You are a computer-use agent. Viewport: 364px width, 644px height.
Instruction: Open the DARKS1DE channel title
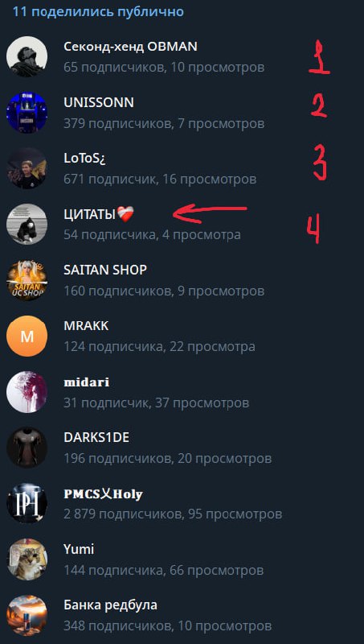click(x=96, y=438)
